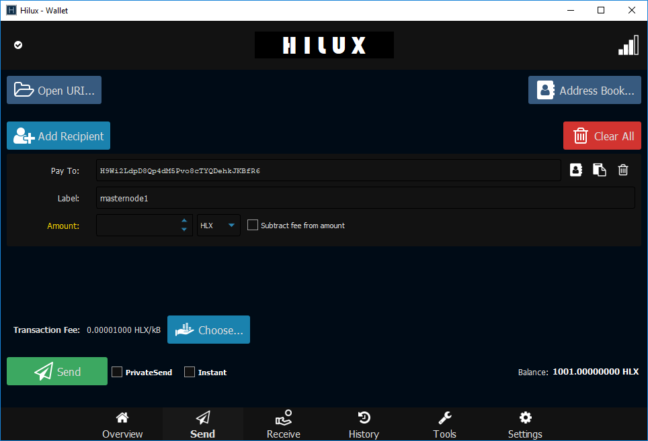Minimize the Hilux Wallet window
Viewport: 648px width, 441px height.
tap(571, 10)
